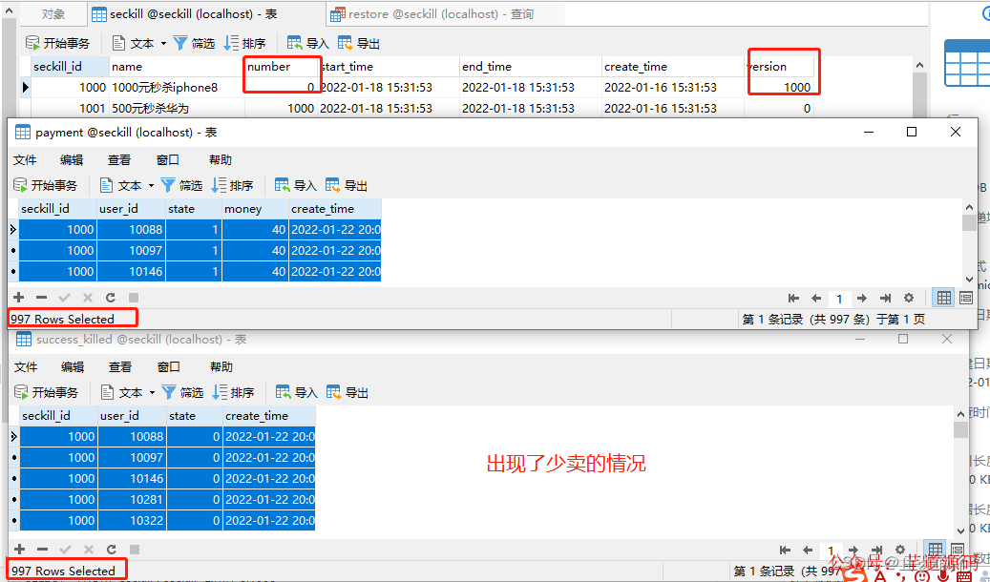This screenshot has width=990, height=582.
Task: Click cell 500元秒杀华为
Action: point(177,108)
